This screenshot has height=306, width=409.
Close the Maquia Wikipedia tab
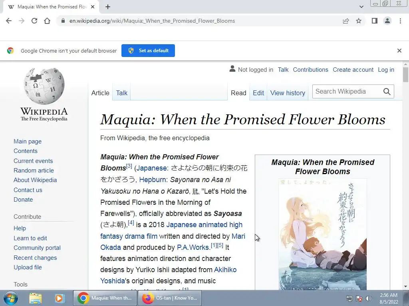93,7
